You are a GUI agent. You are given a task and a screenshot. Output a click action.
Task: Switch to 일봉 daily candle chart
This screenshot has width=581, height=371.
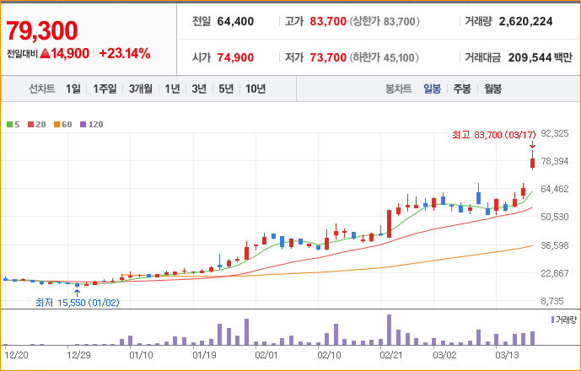pyautogui.click(x=432, y=89)
